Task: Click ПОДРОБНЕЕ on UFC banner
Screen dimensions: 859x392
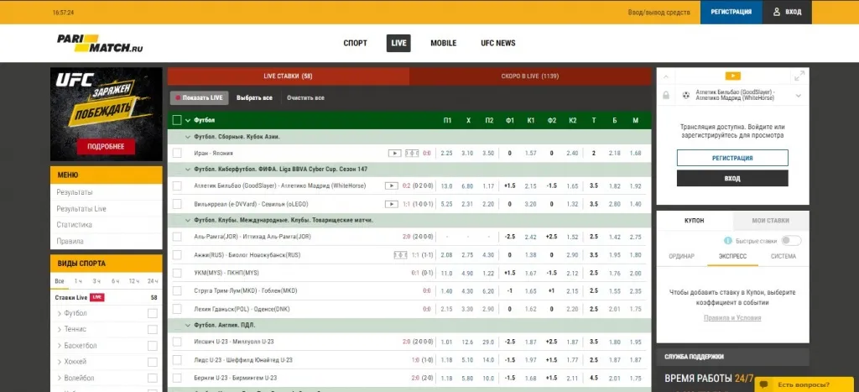Action: [x=106, y=146]
